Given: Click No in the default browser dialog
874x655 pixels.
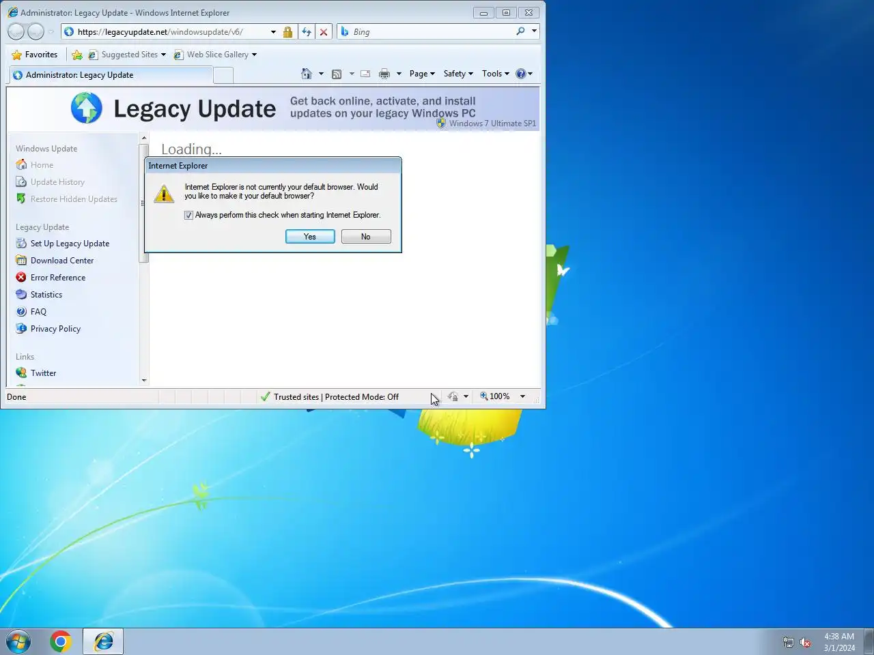Looking at the screenshot, I should coord(366,237).
